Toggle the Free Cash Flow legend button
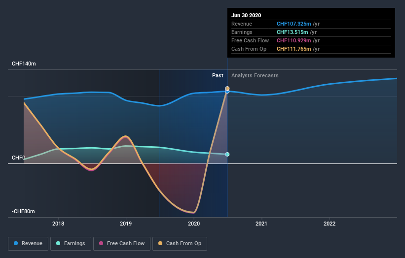 pos(122,244)
